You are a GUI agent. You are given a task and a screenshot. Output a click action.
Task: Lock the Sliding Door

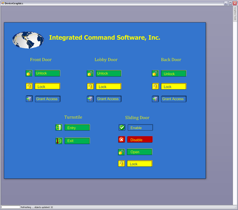(140, 164)
